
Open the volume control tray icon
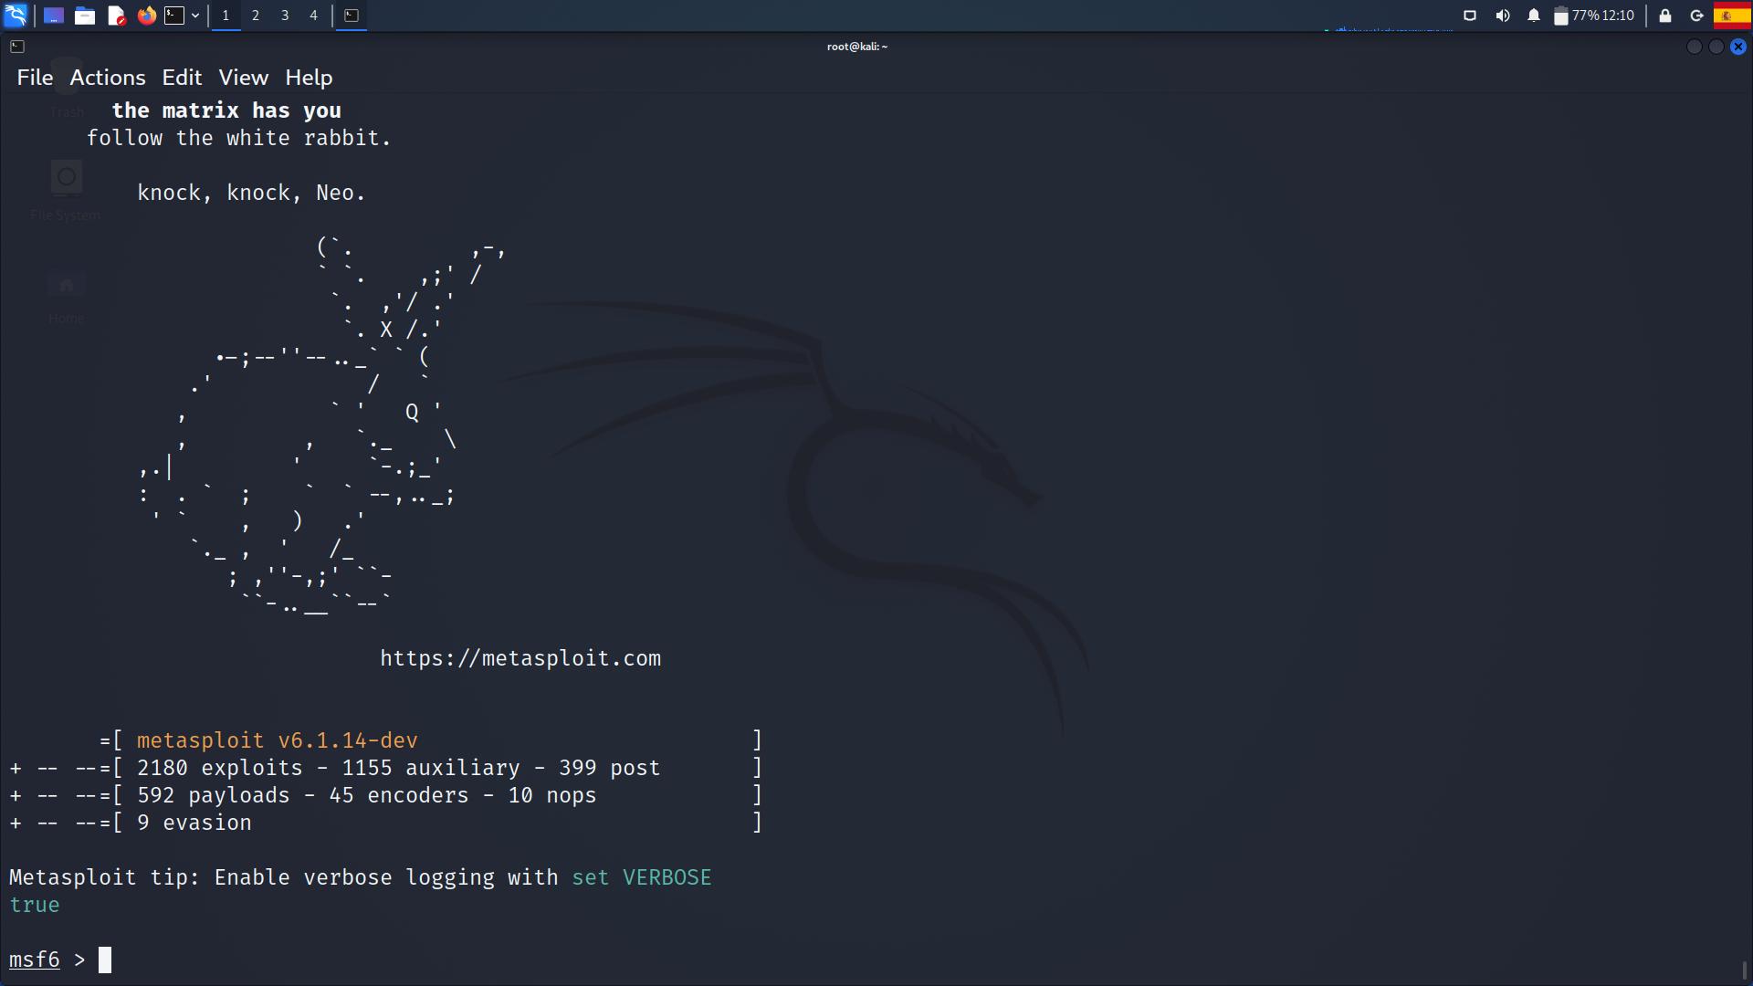pyautogui.click(x=1502, y=16)
